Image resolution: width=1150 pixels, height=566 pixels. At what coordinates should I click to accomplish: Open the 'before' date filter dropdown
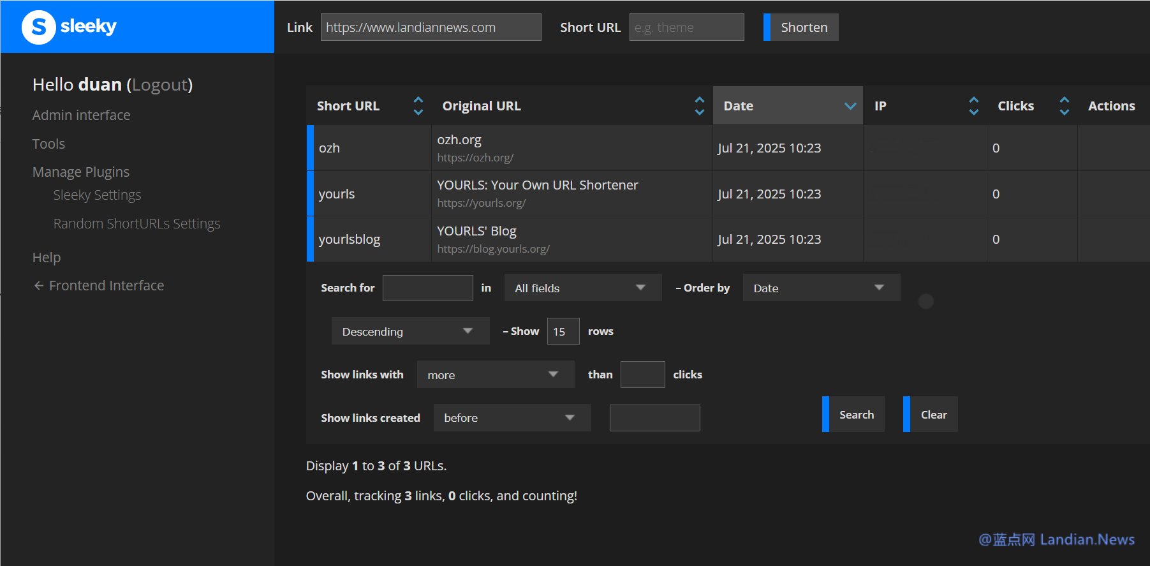tap(512, 418)
